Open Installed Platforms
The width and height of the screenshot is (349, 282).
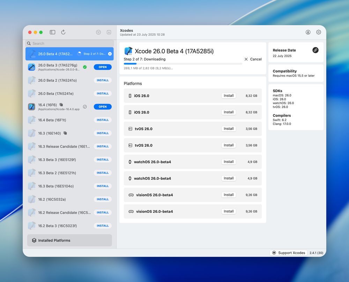point(69,240)
